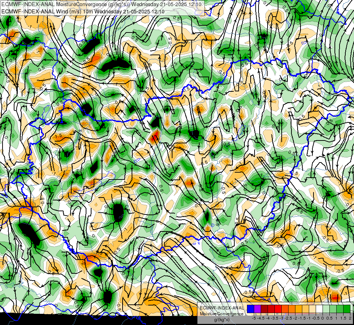354x325 pixels.
Task: Choose the orange-red -2.5 to -2 swatch
Action: coord(285,309)
